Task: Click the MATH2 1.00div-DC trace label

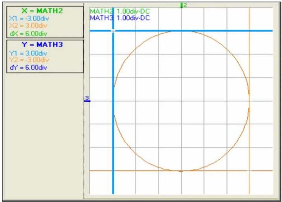Action: point(120,11)
